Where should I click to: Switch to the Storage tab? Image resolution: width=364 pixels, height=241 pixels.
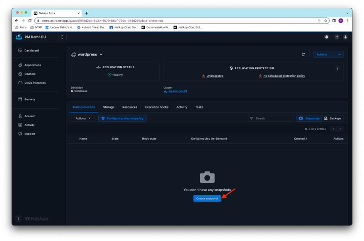(x=109, y=107)
